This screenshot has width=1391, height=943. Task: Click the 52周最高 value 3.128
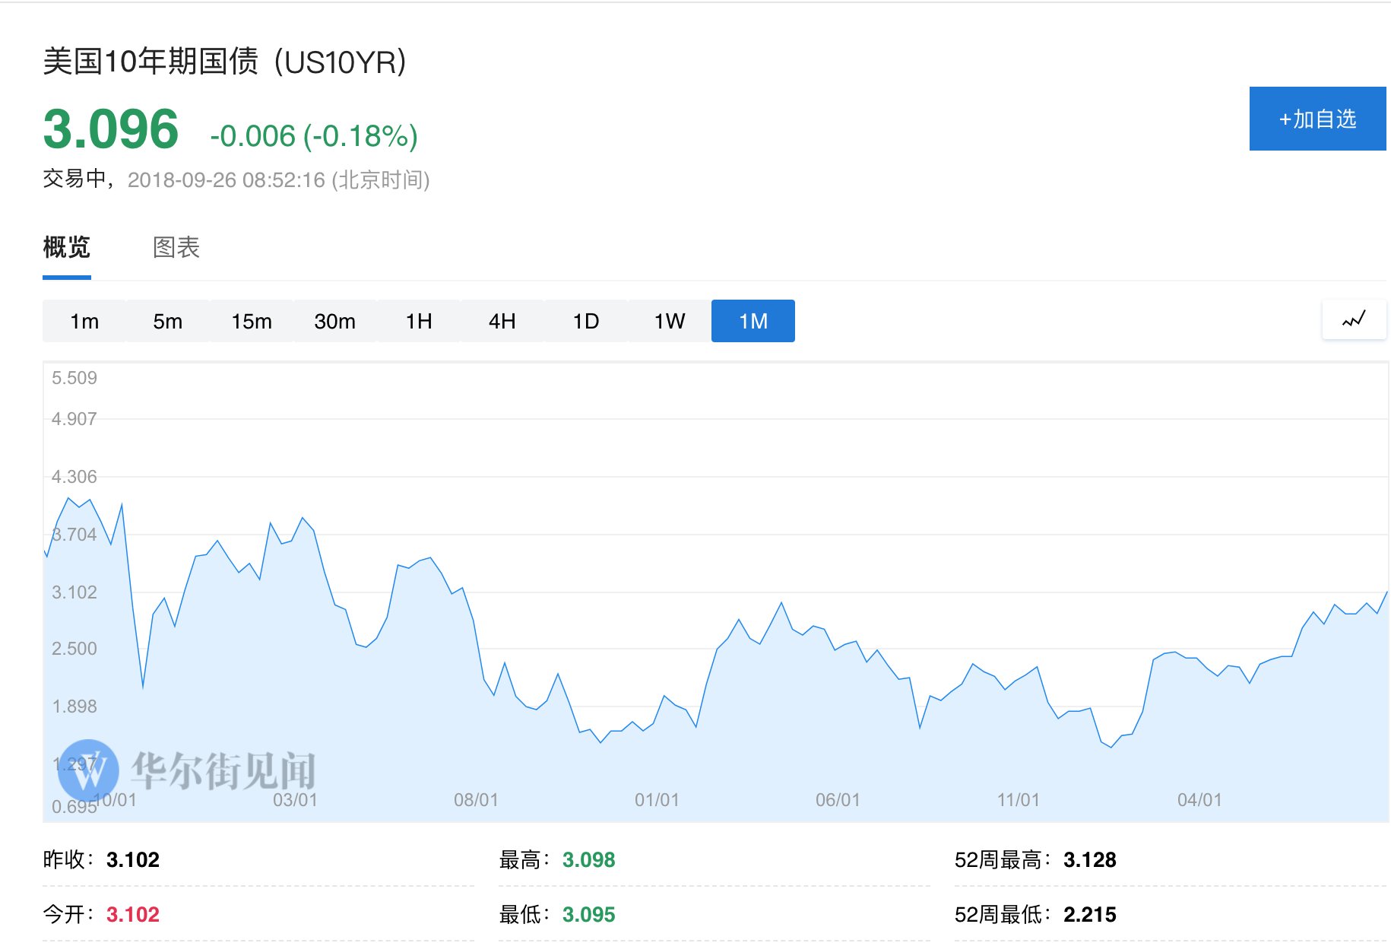[x=1090, y=860]
